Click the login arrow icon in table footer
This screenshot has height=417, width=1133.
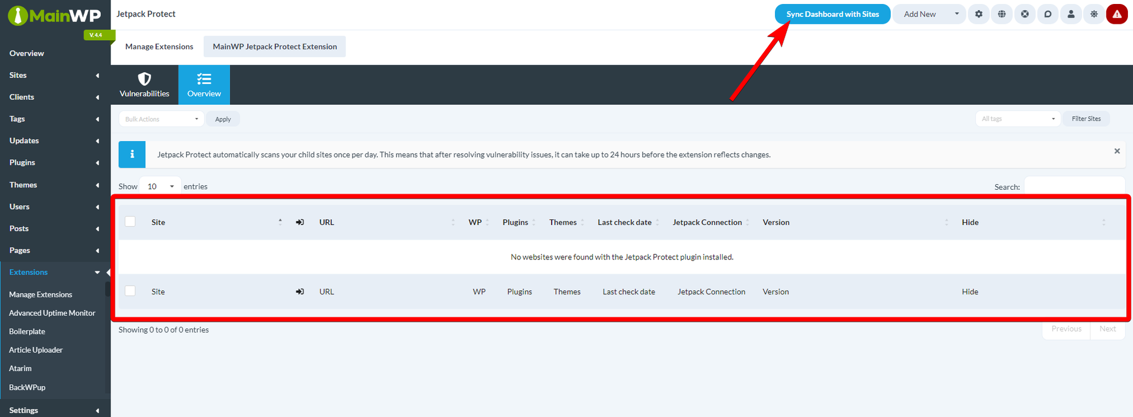(x=300, y=291)
